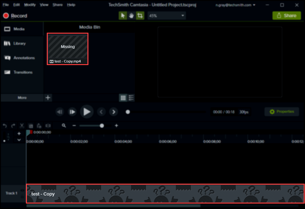Click the add track plus icon
The width and height of the screenshot is (305, 209).
click(19, 133)
